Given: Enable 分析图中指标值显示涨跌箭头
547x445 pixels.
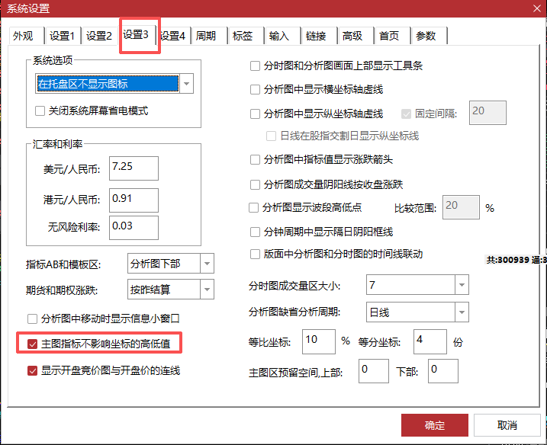Looking at the screenshot, I should pos(255,160).
